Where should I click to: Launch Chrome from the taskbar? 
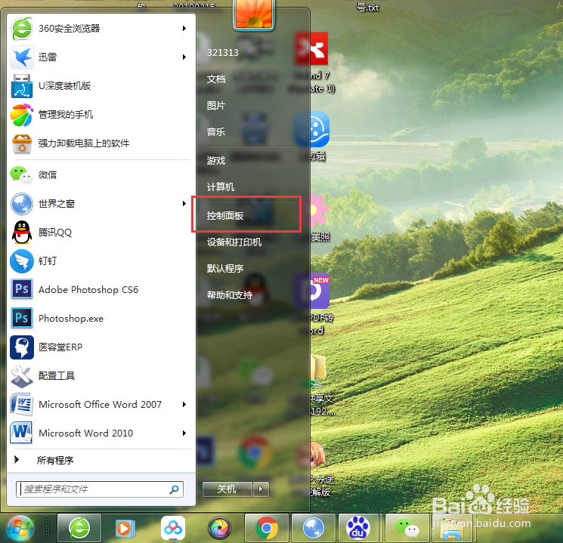coord(267,528)
